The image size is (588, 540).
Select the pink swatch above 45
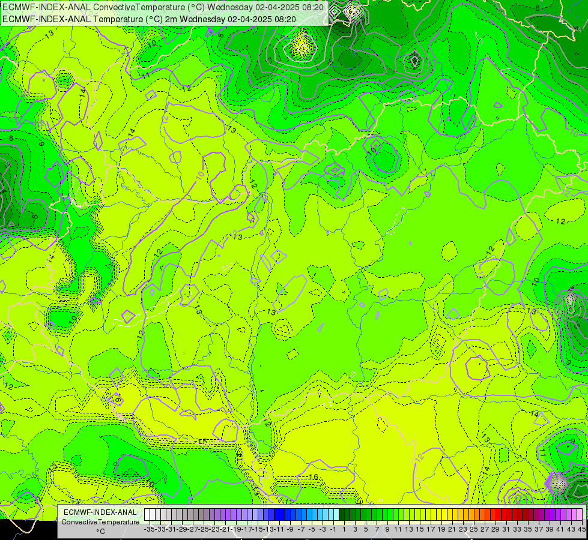coord(580,515)
